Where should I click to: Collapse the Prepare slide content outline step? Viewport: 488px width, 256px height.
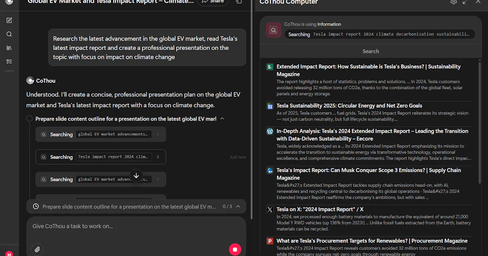point(222,119)
